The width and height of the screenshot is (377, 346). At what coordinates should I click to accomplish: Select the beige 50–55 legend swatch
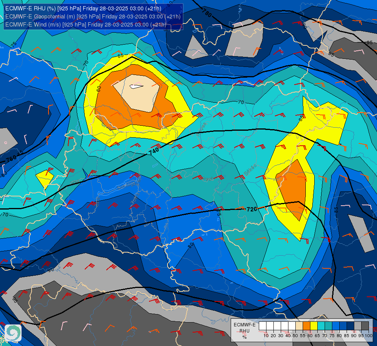point(299,326)
